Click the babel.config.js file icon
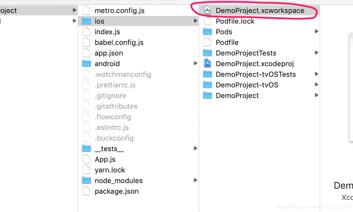 coord(86,42)
